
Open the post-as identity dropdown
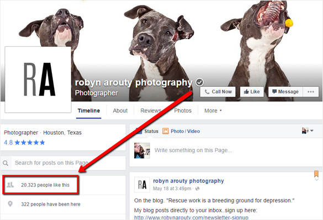(x=308, y=131)
